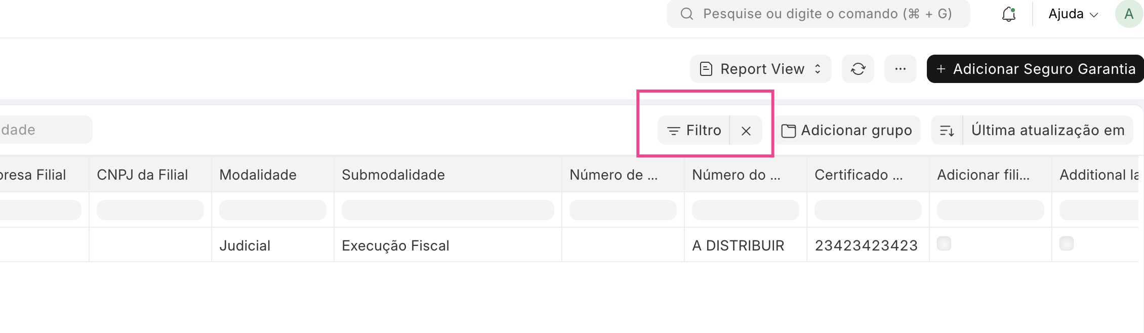Image resolution: width=1144 pixels, height=333 pixels.
Task: Open user avatar A menu
Action: 1129,14
